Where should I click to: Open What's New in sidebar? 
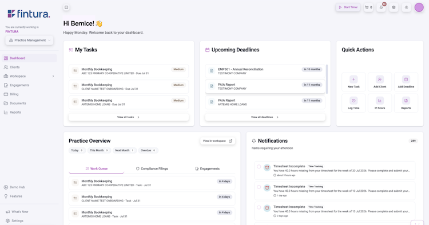click(x=29, y=212)
